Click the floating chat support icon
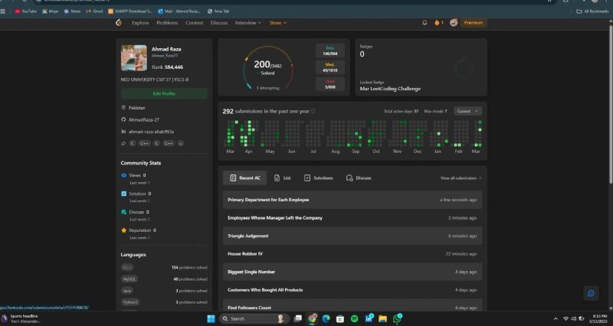The width and height of the screenshot is (613, 326). (590, 293)
